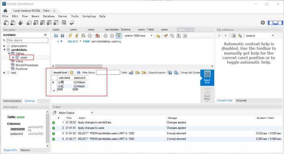Execute the SQL script lightning icon
Screen dimensions: 284x154
(x=70, y=36)
